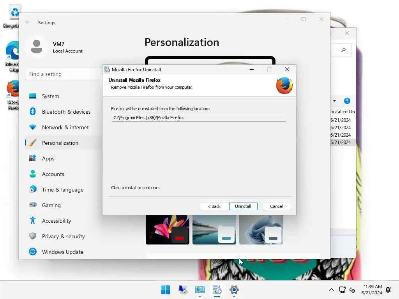
Task: Click the Installed On column header
Action: pos(343,112)
